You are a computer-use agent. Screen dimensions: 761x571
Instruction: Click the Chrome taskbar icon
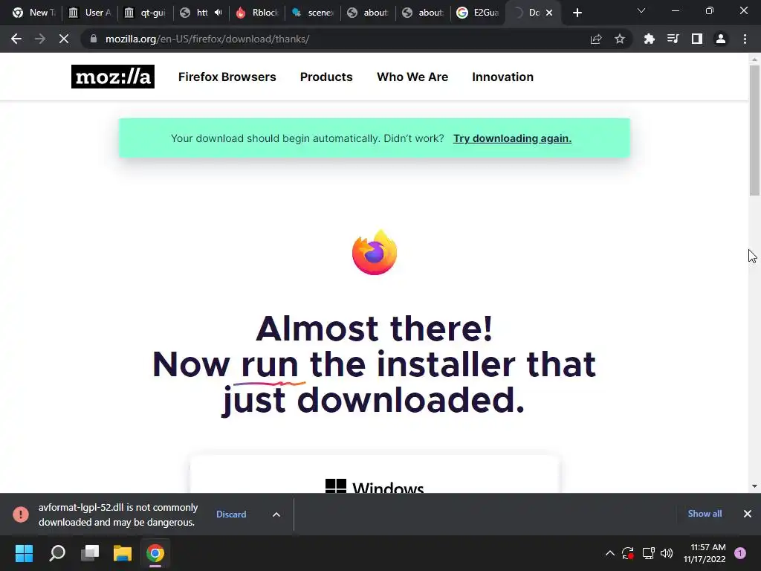point(155,553)
